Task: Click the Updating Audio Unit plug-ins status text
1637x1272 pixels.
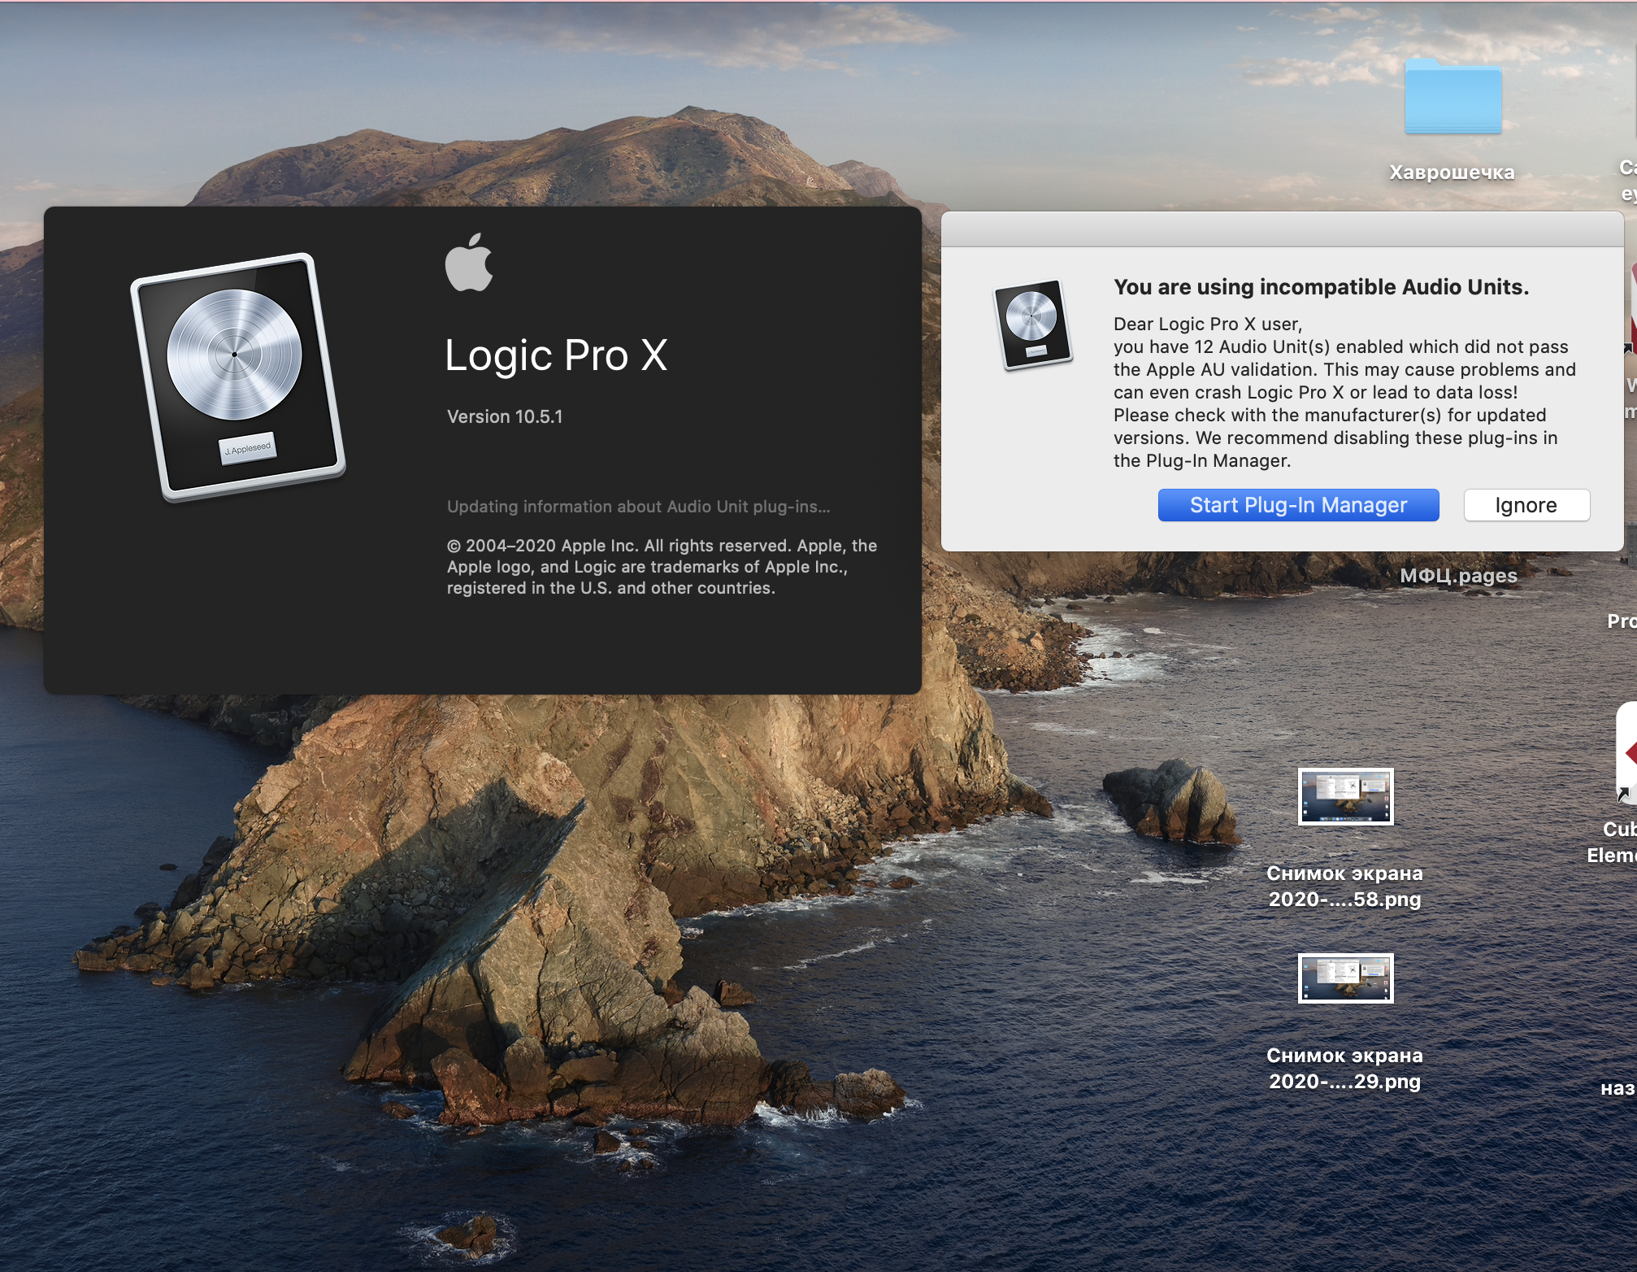Action: 638,507
